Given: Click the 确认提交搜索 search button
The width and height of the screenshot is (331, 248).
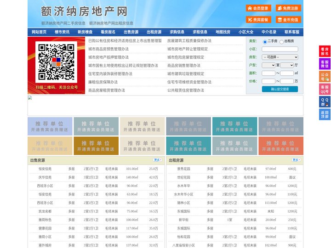Looking at the screenshot, I should pos(280,89).
